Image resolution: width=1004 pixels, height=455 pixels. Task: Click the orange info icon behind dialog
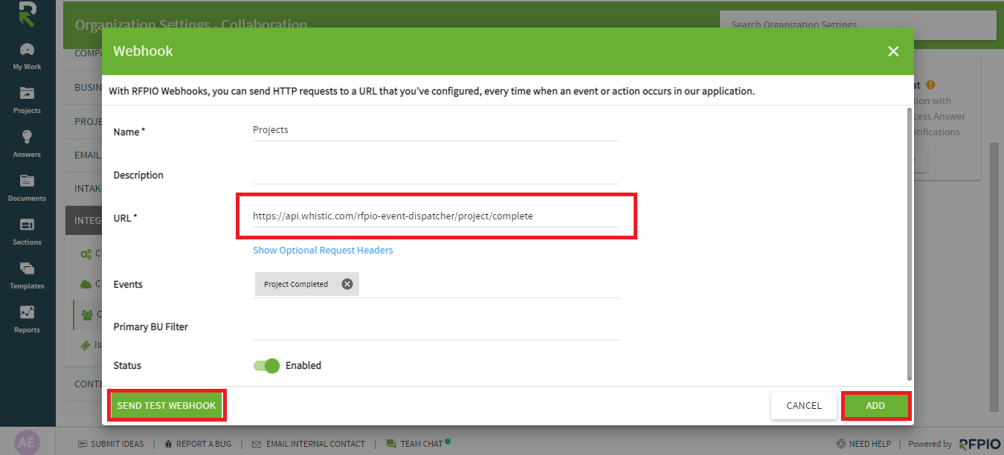pos(930,85)
